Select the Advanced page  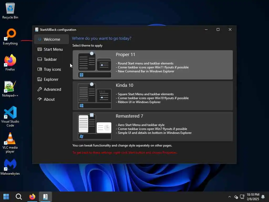[51, 89]
